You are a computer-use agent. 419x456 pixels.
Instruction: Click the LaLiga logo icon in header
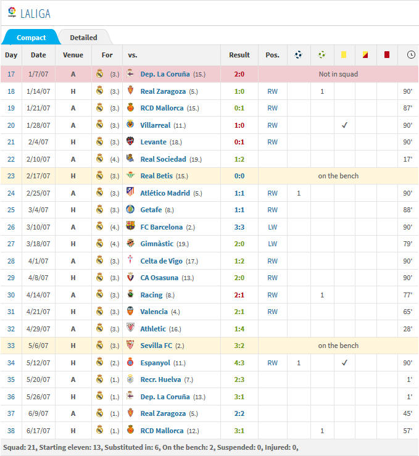12,12
